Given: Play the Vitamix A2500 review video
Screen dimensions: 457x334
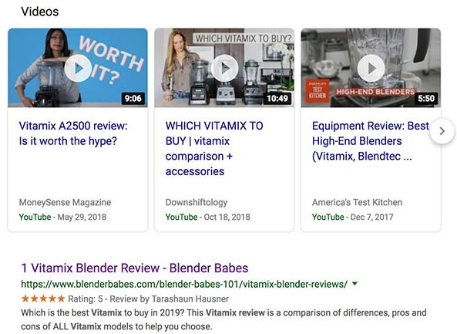Looking at the screenshot, I should pyautogui.click(x=78, y=68).
